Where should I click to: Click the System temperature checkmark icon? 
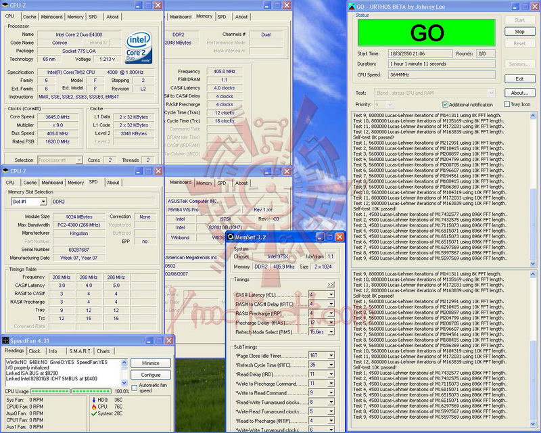(x=94, y=413)
